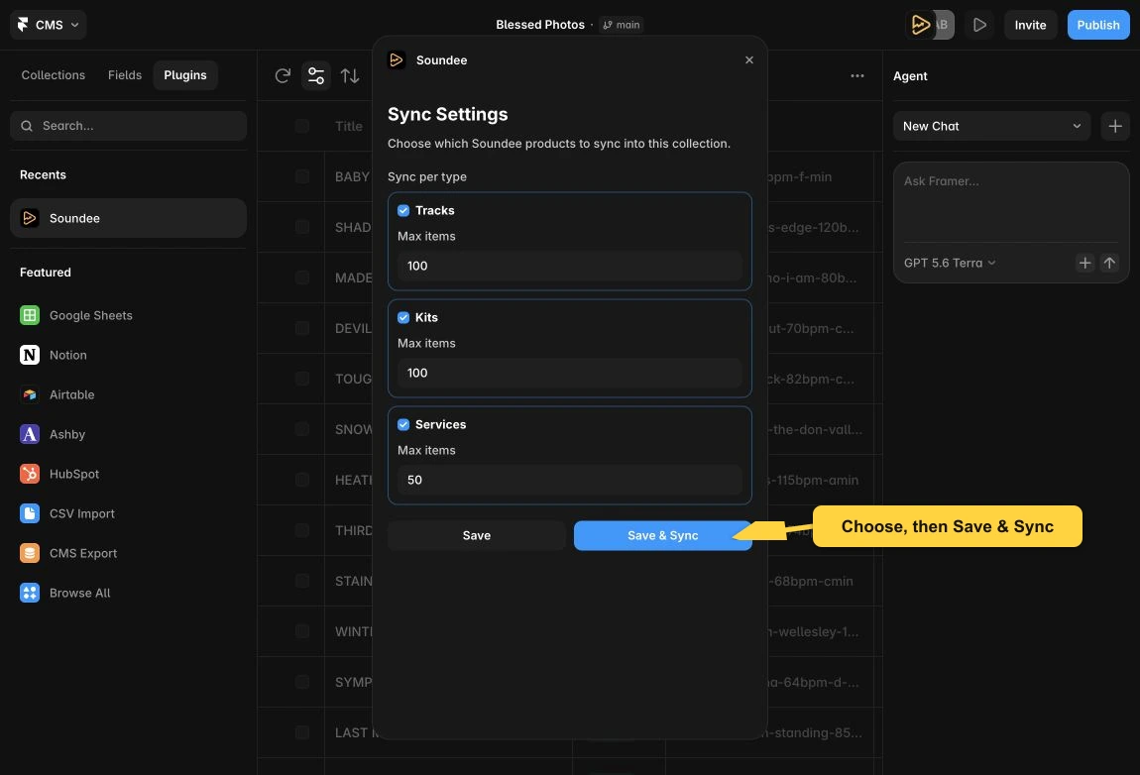Open the CMS workspace dropdown menu
Viewport: 1140px width, 775px height.
(48, 25)
